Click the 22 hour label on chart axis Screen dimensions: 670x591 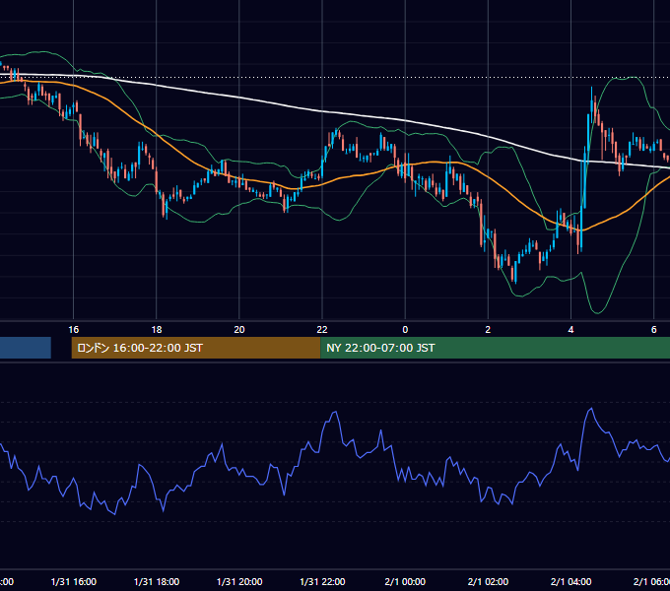322,329
